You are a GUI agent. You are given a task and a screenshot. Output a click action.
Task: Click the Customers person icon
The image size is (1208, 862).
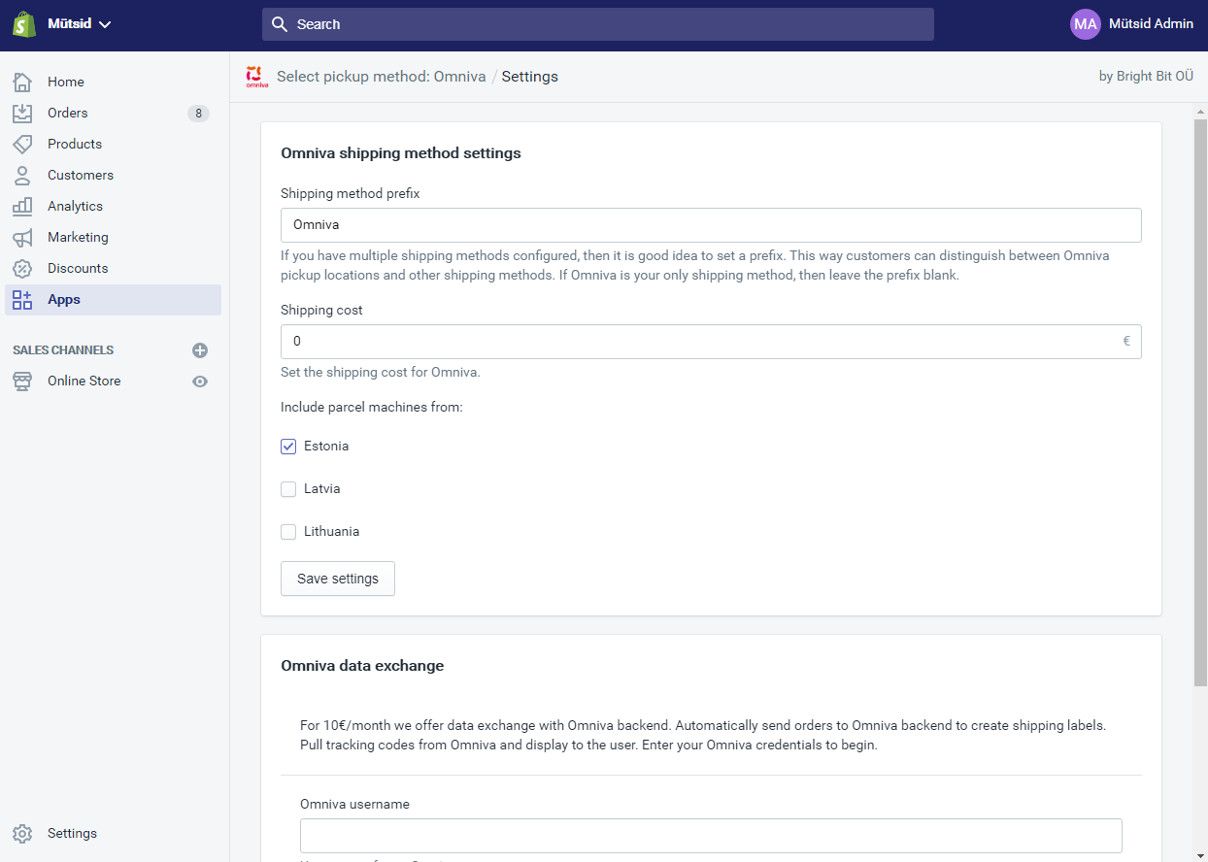click(x=22, y=175)
